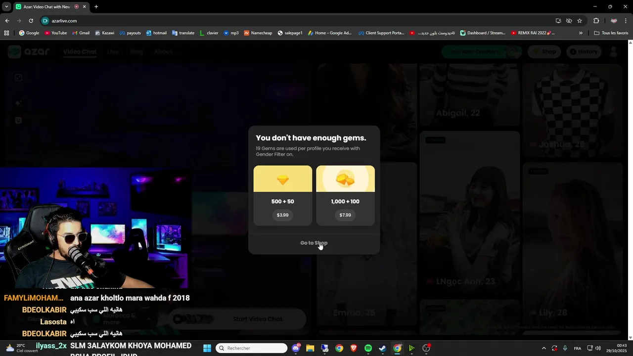Click the microphone tray icon
Viewport: 633px width, 356px height.
[x=565, y=348]
